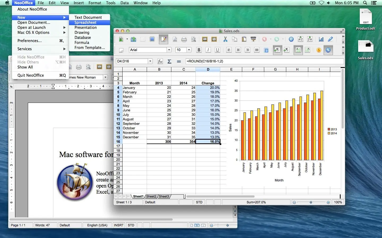Click column header D
Image resolution: width=382 pixels, height=238 pixels.
[x=208, y=70]
